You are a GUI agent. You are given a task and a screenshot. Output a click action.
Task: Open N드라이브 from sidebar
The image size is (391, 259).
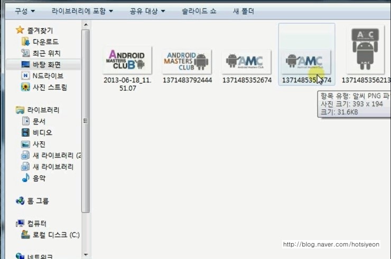(48, 75)
